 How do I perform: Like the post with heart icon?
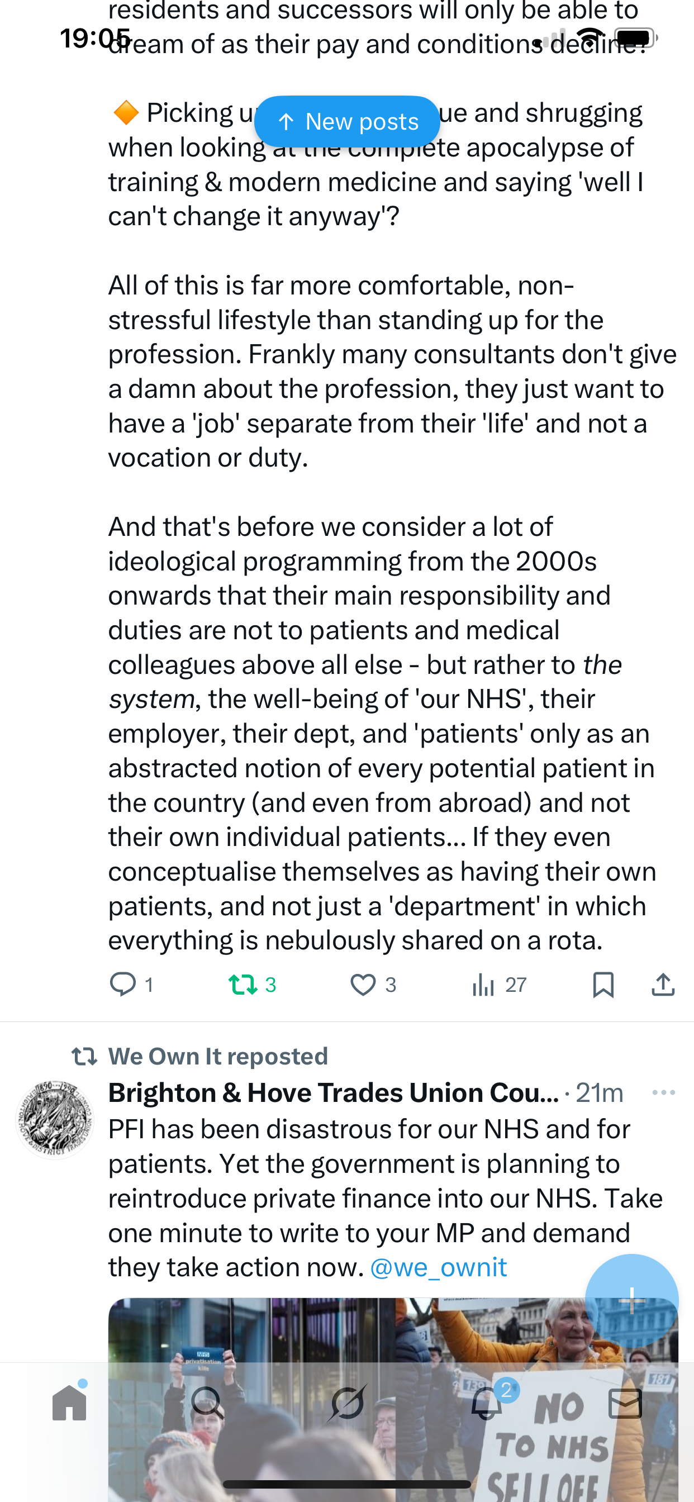[x=363, y=984]
